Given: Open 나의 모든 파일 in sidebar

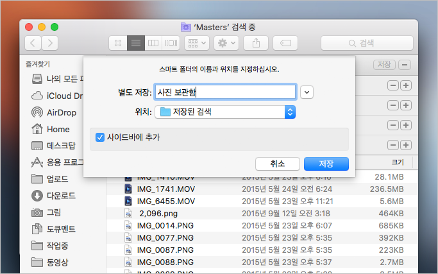Looking at the screenshot, I should click(x=57, y=79).
